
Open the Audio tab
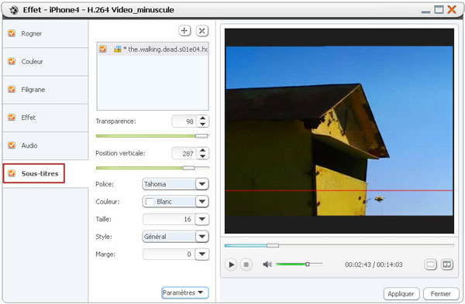[x=46, y=145]
